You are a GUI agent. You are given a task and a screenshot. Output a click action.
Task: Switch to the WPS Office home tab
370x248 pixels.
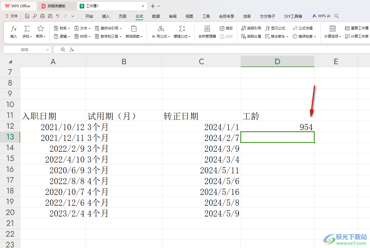pos(18,6)
